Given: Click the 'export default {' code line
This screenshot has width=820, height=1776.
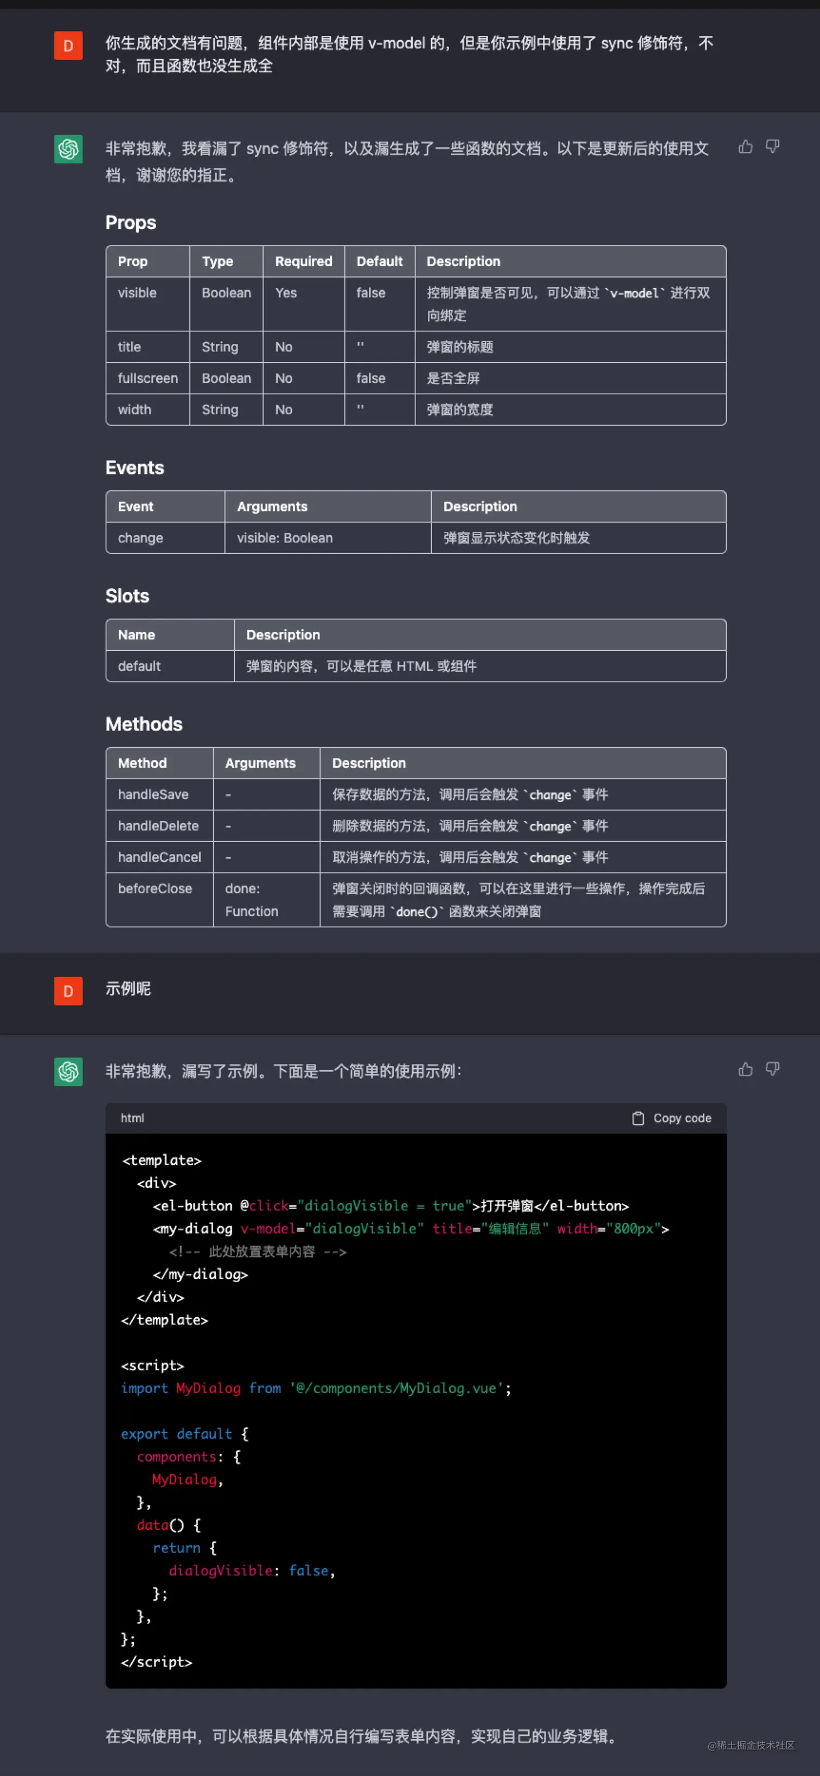Looking at the screenshot, I should pyautogui.click(x=185, y=1433).
